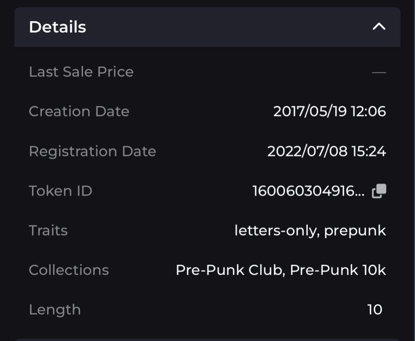The height and width of the screenshot is (341, 415).
Task: Click the Registration Date label
Action: click(x=92, y=151)
